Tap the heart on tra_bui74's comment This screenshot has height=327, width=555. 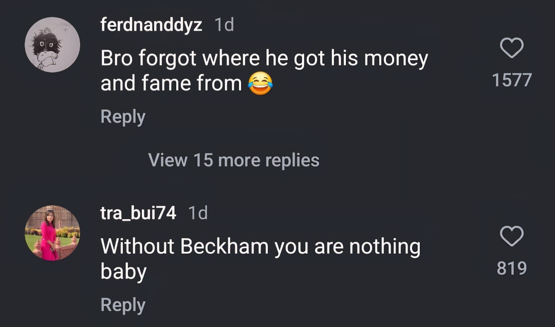[x=512, y=236]
